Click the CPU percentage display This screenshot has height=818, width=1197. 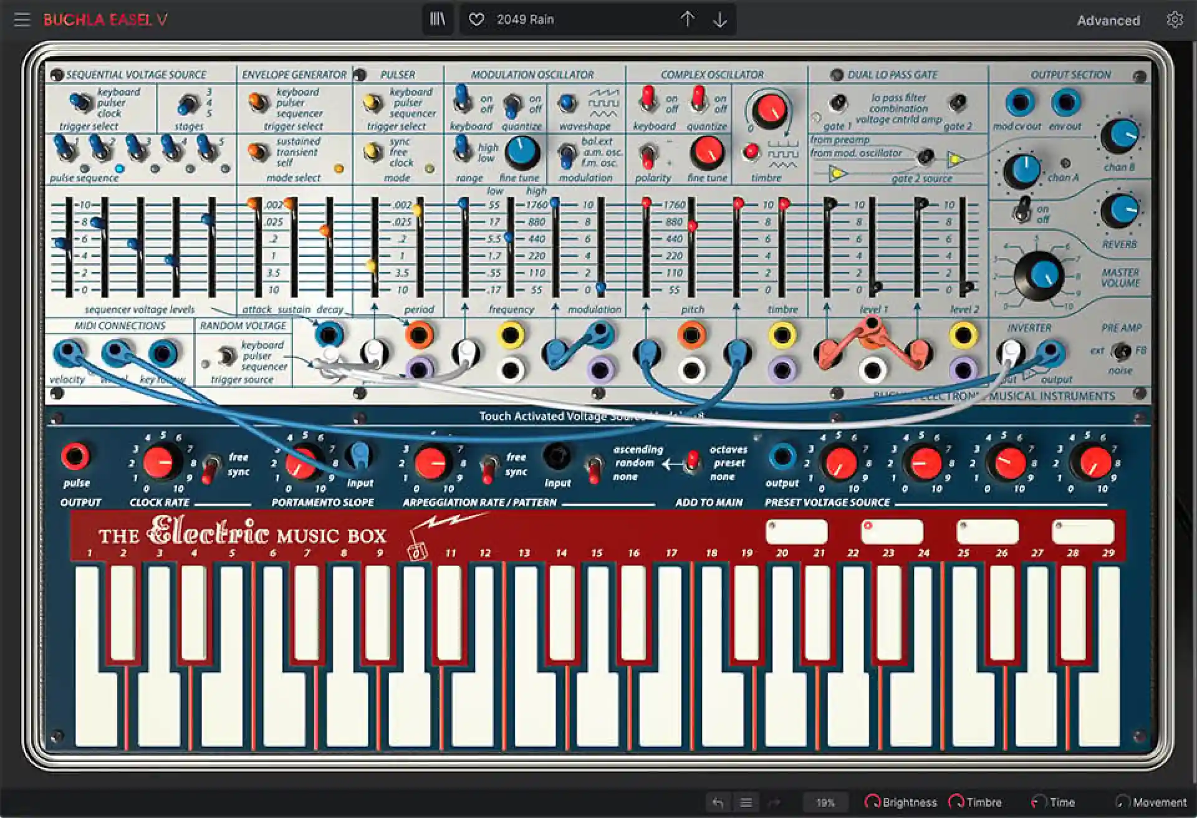point(825,802)
